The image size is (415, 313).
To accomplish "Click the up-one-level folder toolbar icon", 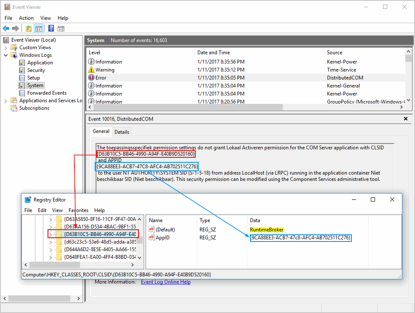I will [28, 29].
